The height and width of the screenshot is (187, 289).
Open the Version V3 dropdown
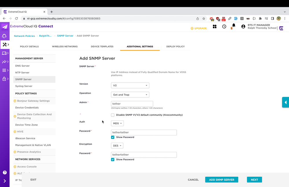[x=130, y=86]
